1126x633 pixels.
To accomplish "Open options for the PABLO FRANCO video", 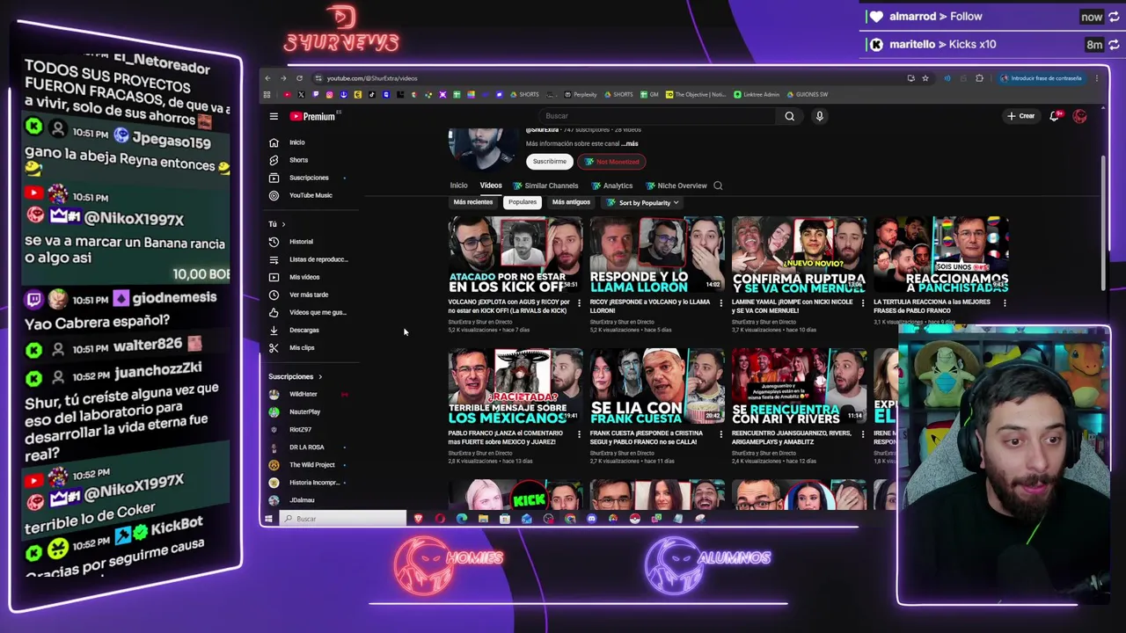I will point(579,435).
